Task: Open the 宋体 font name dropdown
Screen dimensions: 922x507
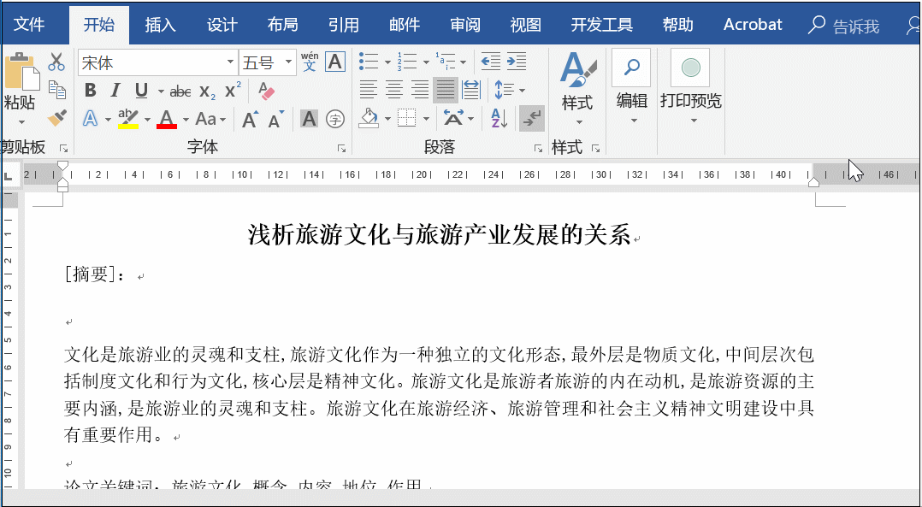Action: click(231, 62)
